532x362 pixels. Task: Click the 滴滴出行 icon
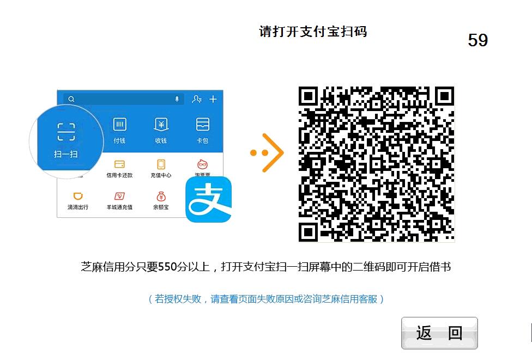[x=78, y=197]
